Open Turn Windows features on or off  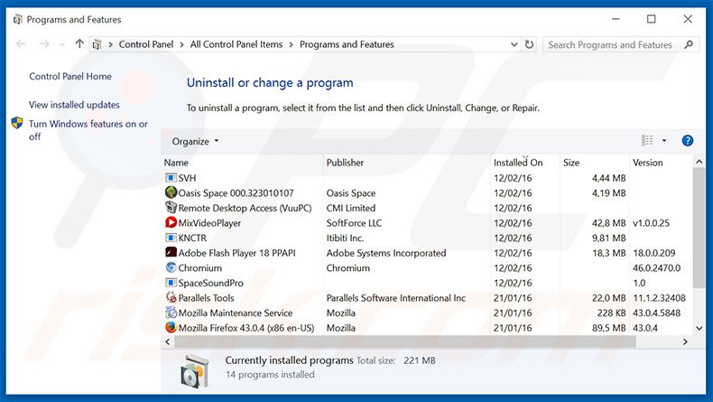(88, 130)
